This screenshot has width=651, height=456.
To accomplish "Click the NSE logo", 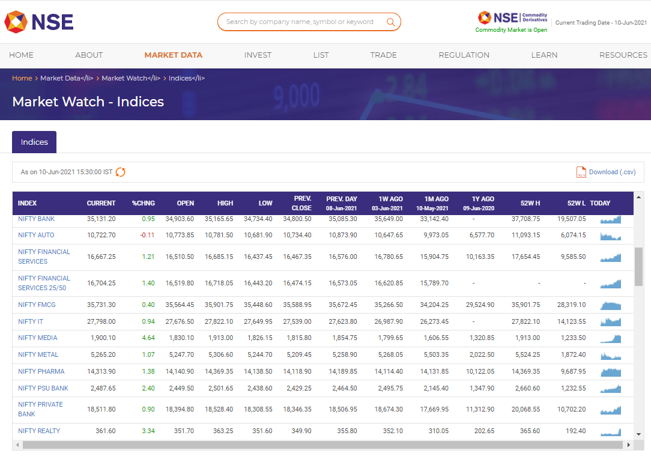I will click(38, 22).
